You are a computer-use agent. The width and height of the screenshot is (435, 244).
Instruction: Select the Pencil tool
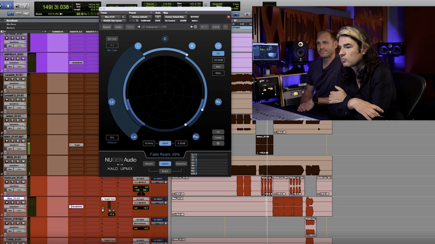26,6
